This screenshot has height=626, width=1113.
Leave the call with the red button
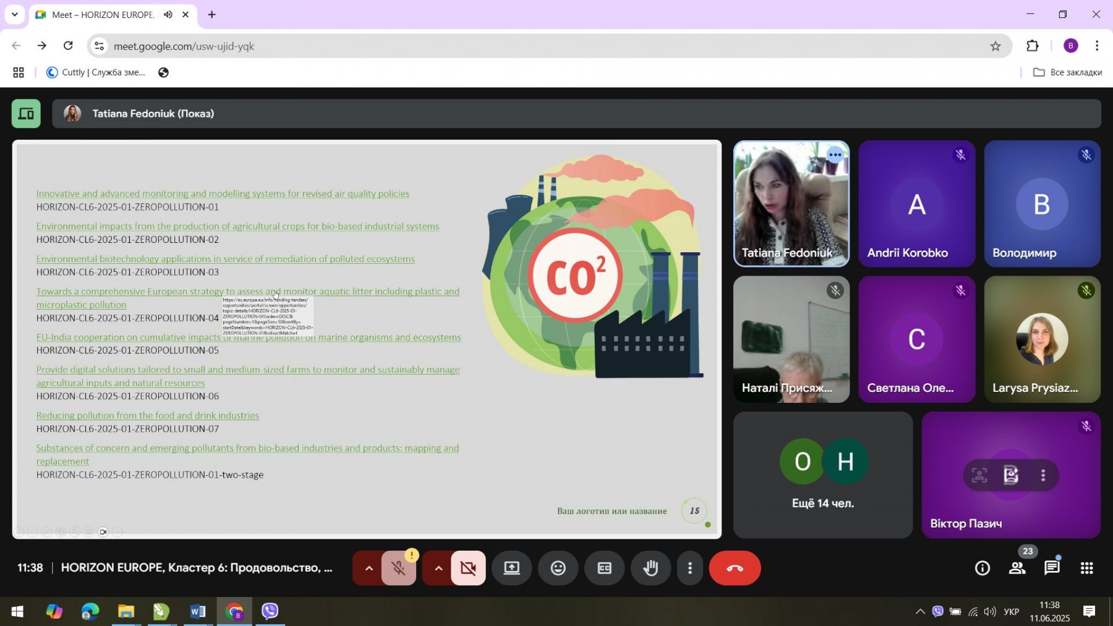pos(735,568)
